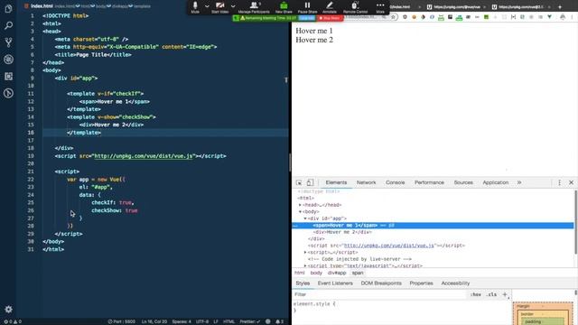This screenshot has width=578, height=325.
Task: Close the DevTools panel
Action: [x=571, y=182]
